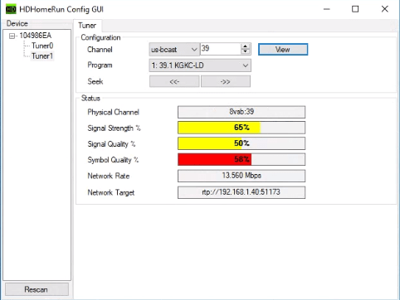Click the View button
The width and height of the screenshot is (400, 300).
(283, 50)
